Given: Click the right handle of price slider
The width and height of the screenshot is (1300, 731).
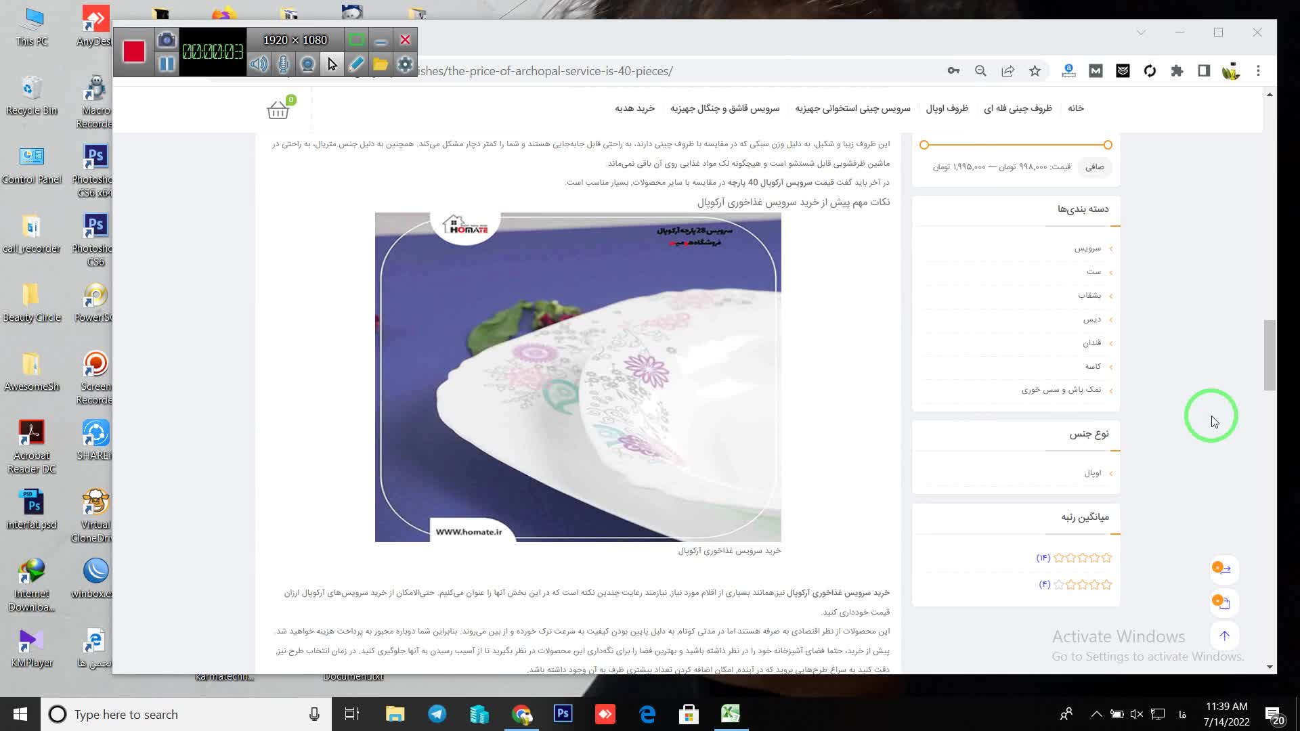Looking at the screenshot, I should pos(1108,145).
